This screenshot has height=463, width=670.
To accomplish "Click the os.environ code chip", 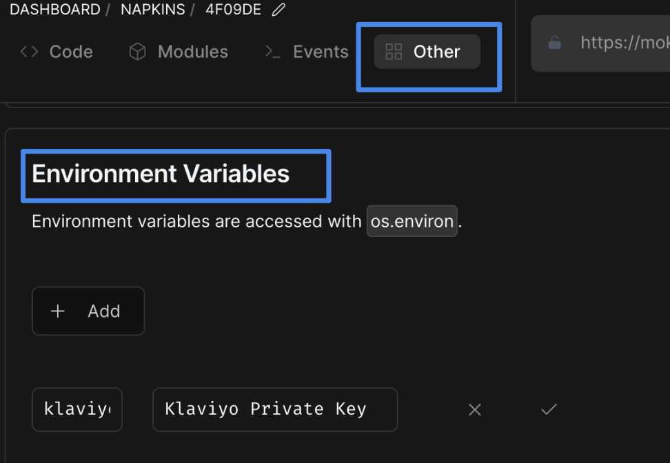I will click(x=412, y=221).
